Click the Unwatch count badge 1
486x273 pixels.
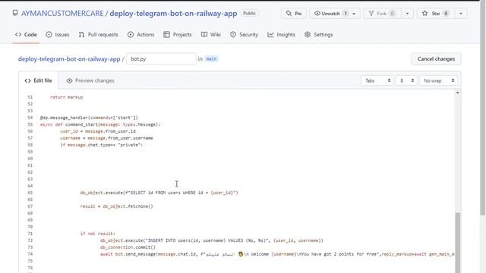point(346,14)
